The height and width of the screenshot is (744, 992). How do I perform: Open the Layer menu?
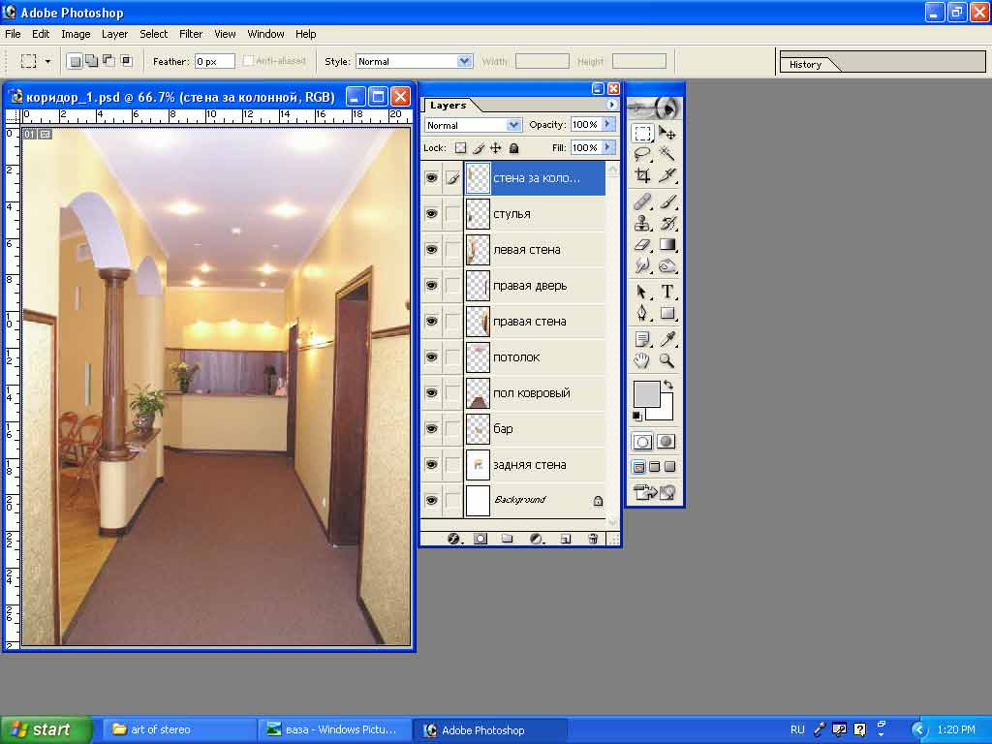114,34
